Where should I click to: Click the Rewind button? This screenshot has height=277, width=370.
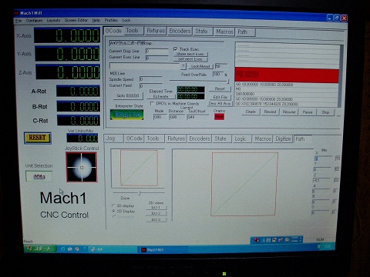[270, 112]
